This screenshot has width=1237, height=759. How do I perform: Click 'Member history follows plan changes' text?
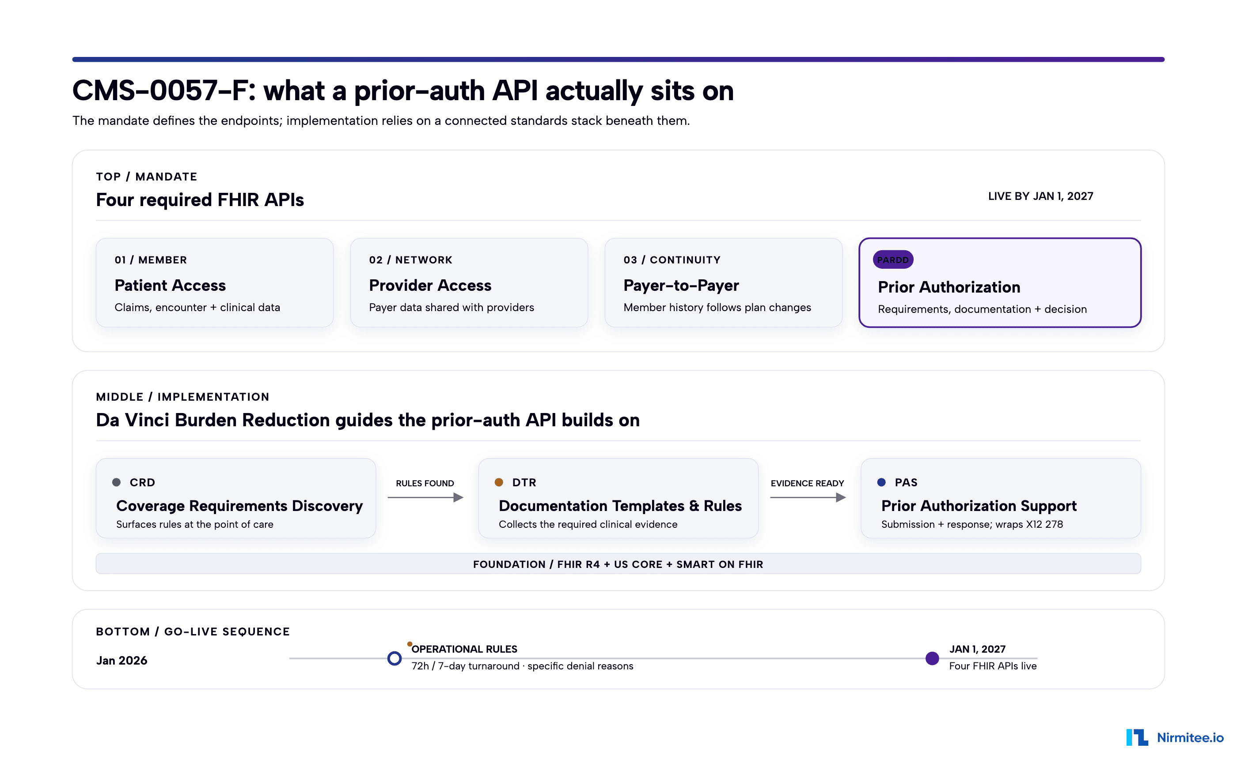[717, 307]
